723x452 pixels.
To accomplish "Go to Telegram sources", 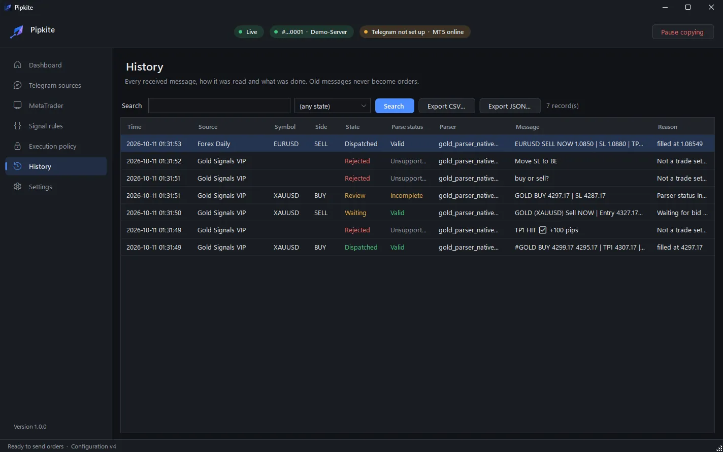I will click(x=56, y=85).
